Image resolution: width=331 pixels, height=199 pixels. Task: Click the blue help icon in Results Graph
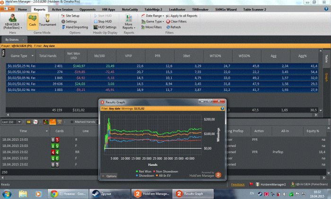[222, 109]
